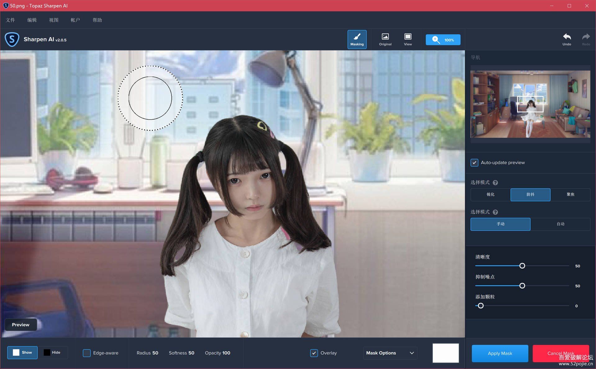Screen dimensions: 596x369
Task: Click the 清晰度 slider handle
Action: point(522,266)
